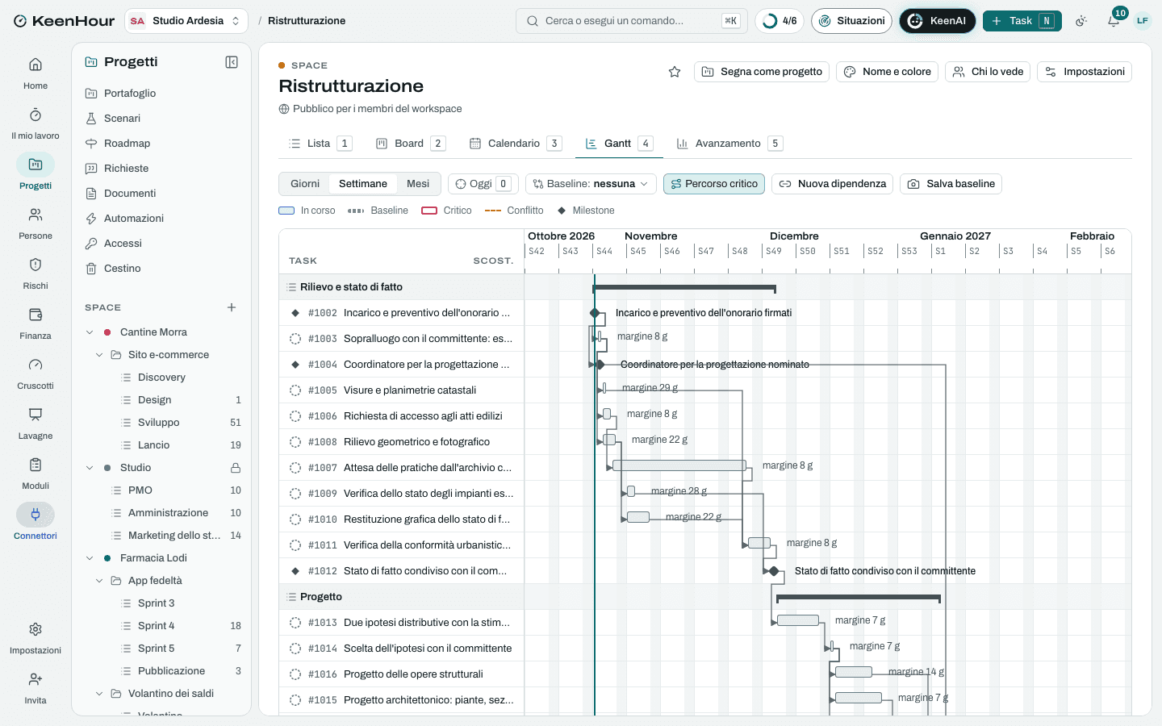Switch to the Avanzamento tab

click(729, 144)
